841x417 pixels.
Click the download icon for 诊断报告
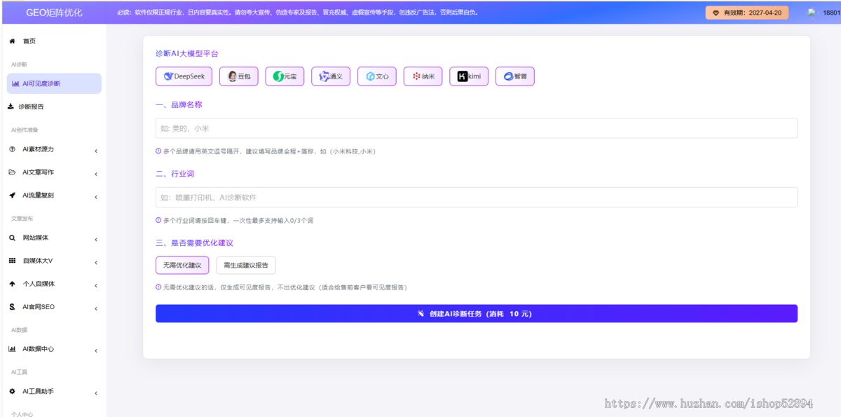11,107
